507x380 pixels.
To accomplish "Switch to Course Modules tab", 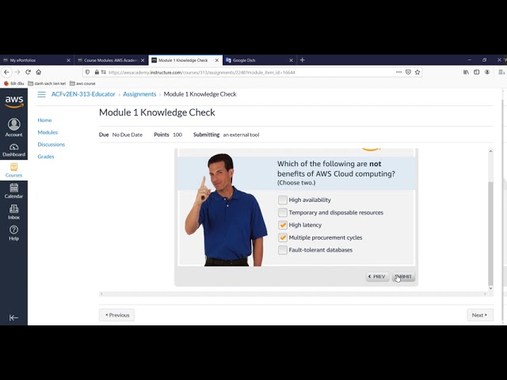I will [111, 60].
